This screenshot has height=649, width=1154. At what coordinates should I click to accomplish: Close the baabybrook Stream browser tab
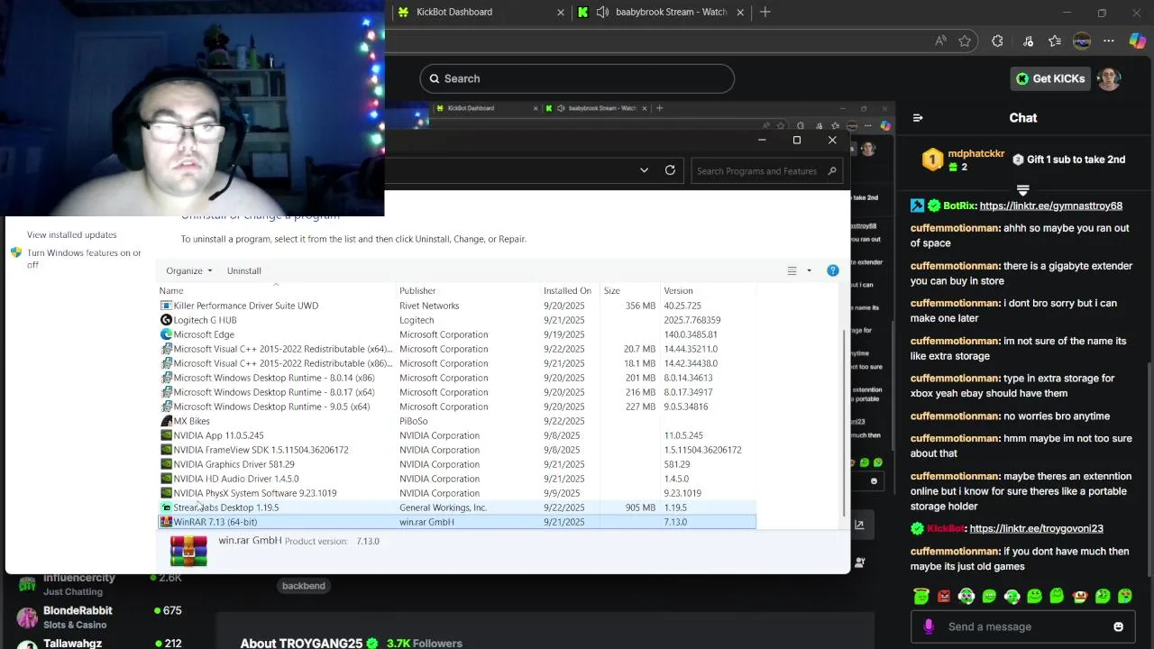741,12
